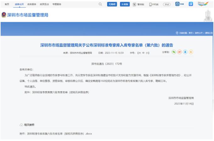Share the notice to Weibo
Screen dimensions: 214x141
click(x=179, y=52)
